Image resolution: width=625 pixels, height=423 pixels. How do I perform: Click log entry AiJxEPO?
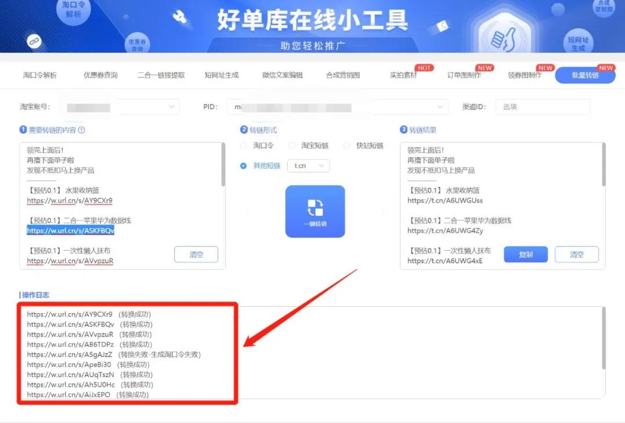point(88,395)
